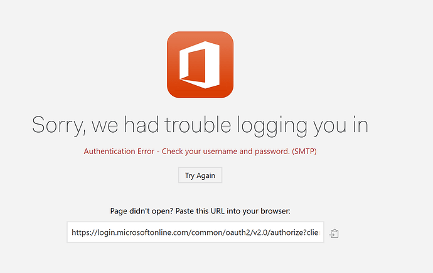Viewport: 433px width, 273px height.
Task: Click "Check your username and password" text
Action: click(225, 152)
